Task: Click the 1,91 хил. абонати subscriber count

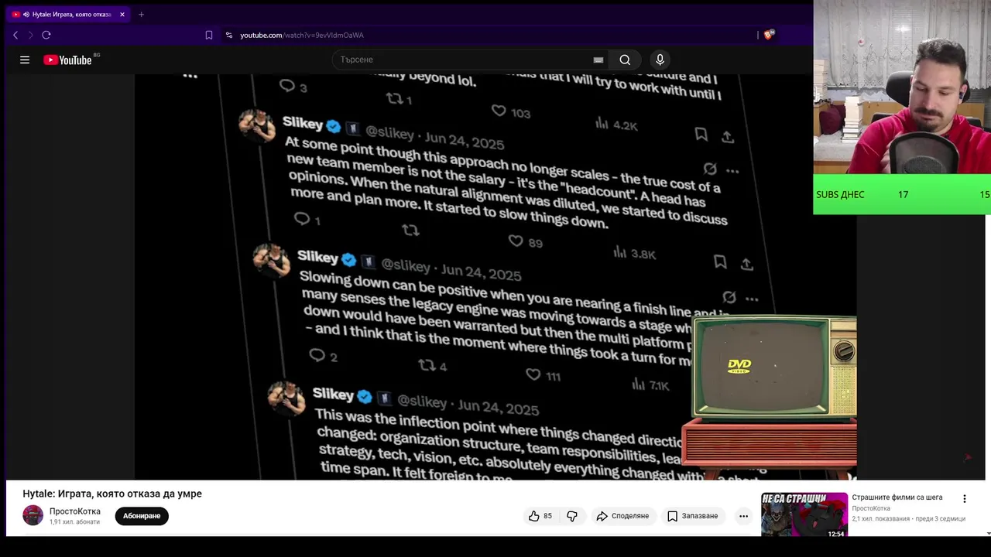Action: click(x=74, y=522)
